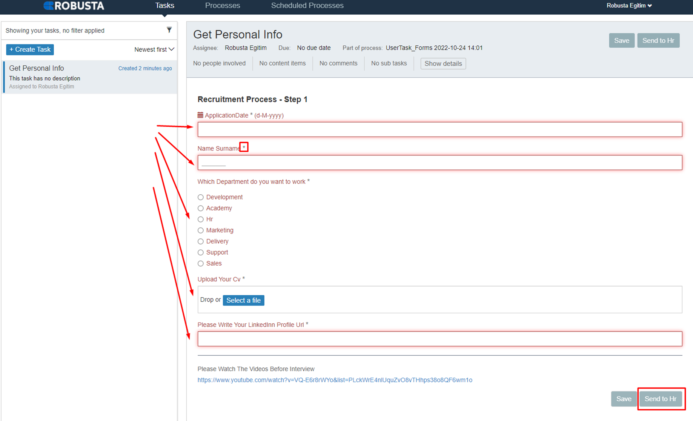Viewport: 693px width, 421px height.
Task: Click the bottom Send to Hr button
Action: pos(661,399)
